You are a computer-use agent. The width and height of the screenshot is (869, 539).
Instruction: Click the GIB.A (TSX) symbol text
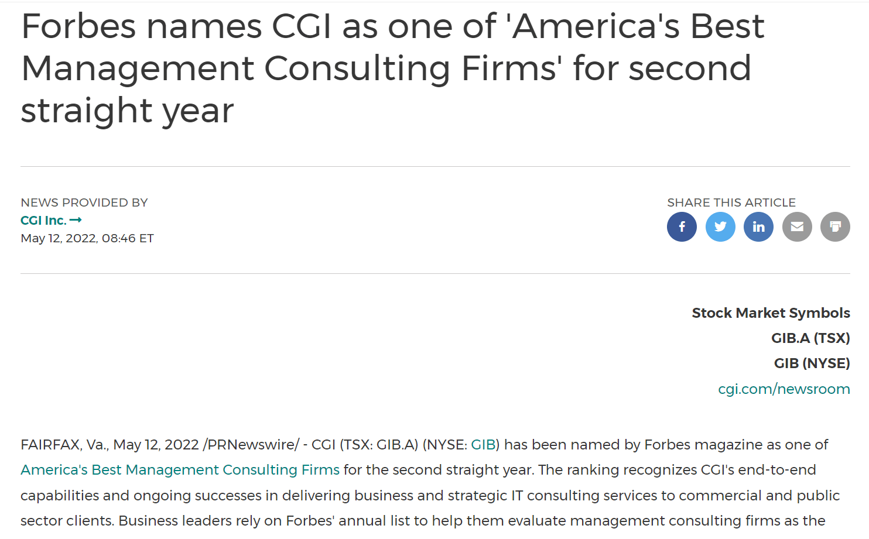pos(810,338)
